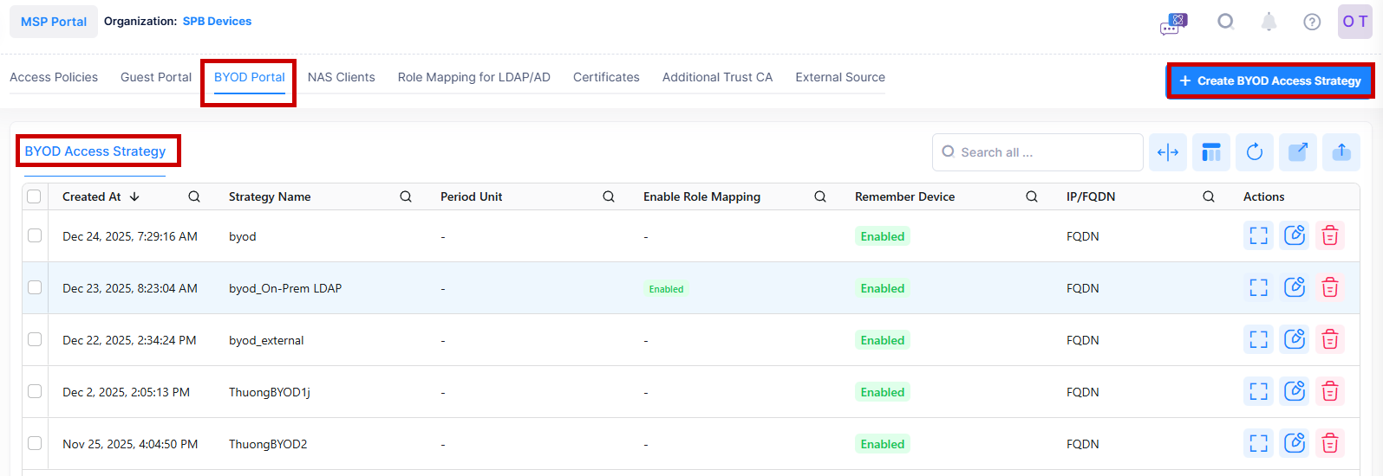Click Create BYOD Access Strategy button

(x=1270, y=80)
